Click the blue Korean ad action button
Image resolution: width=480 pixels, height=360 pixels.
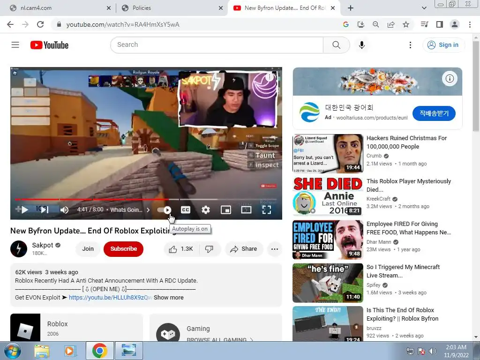(434, 113)
